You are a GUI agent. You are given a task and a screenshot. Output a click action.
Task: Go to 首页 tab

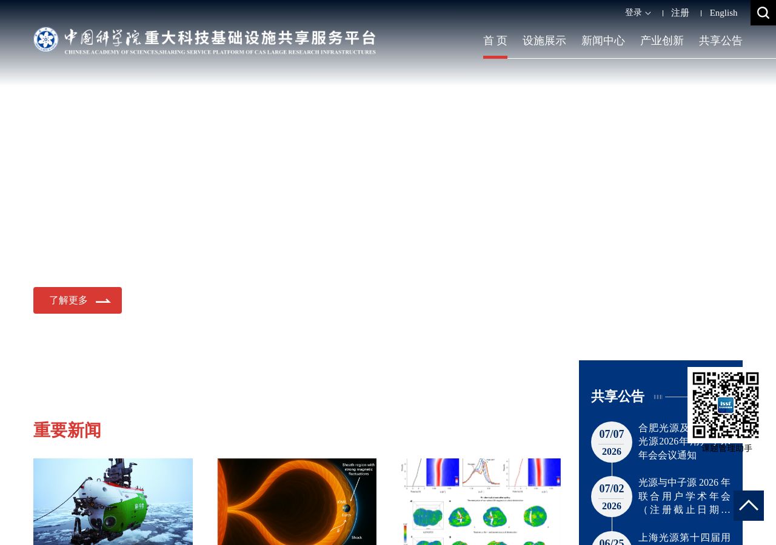click(495, 41)
